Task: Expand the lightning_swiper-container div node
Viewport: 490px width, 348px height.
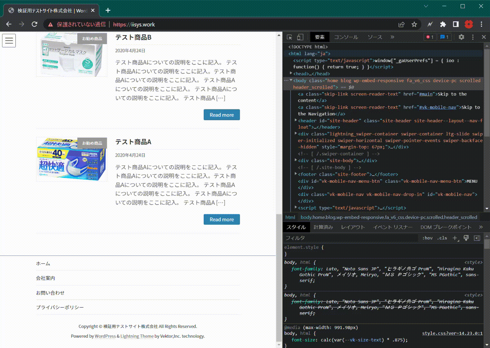Action: pyautogui.click(x=296, y=133)
